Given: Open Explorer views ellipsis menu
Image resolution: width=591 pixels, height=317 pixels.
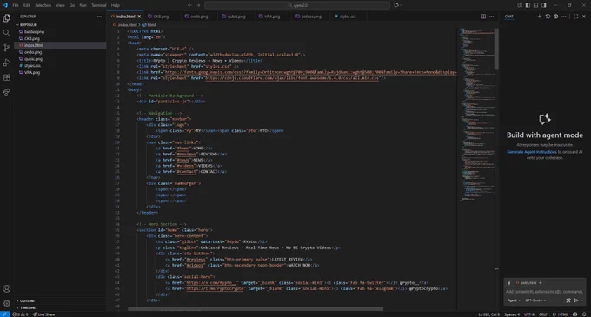Looking at the screenshot, I should pos(99,17).
